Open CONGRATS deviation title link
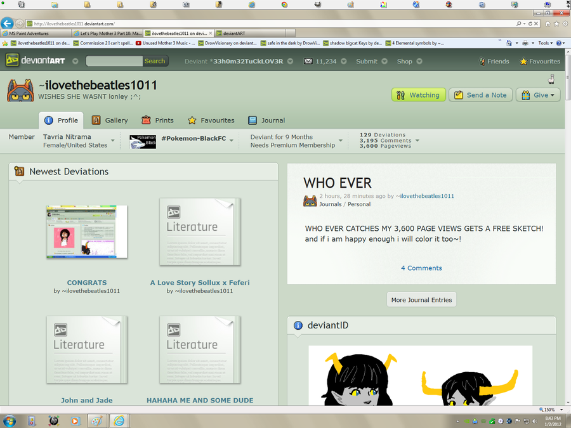This screenshot has height=428, width=571. (87, 282)
